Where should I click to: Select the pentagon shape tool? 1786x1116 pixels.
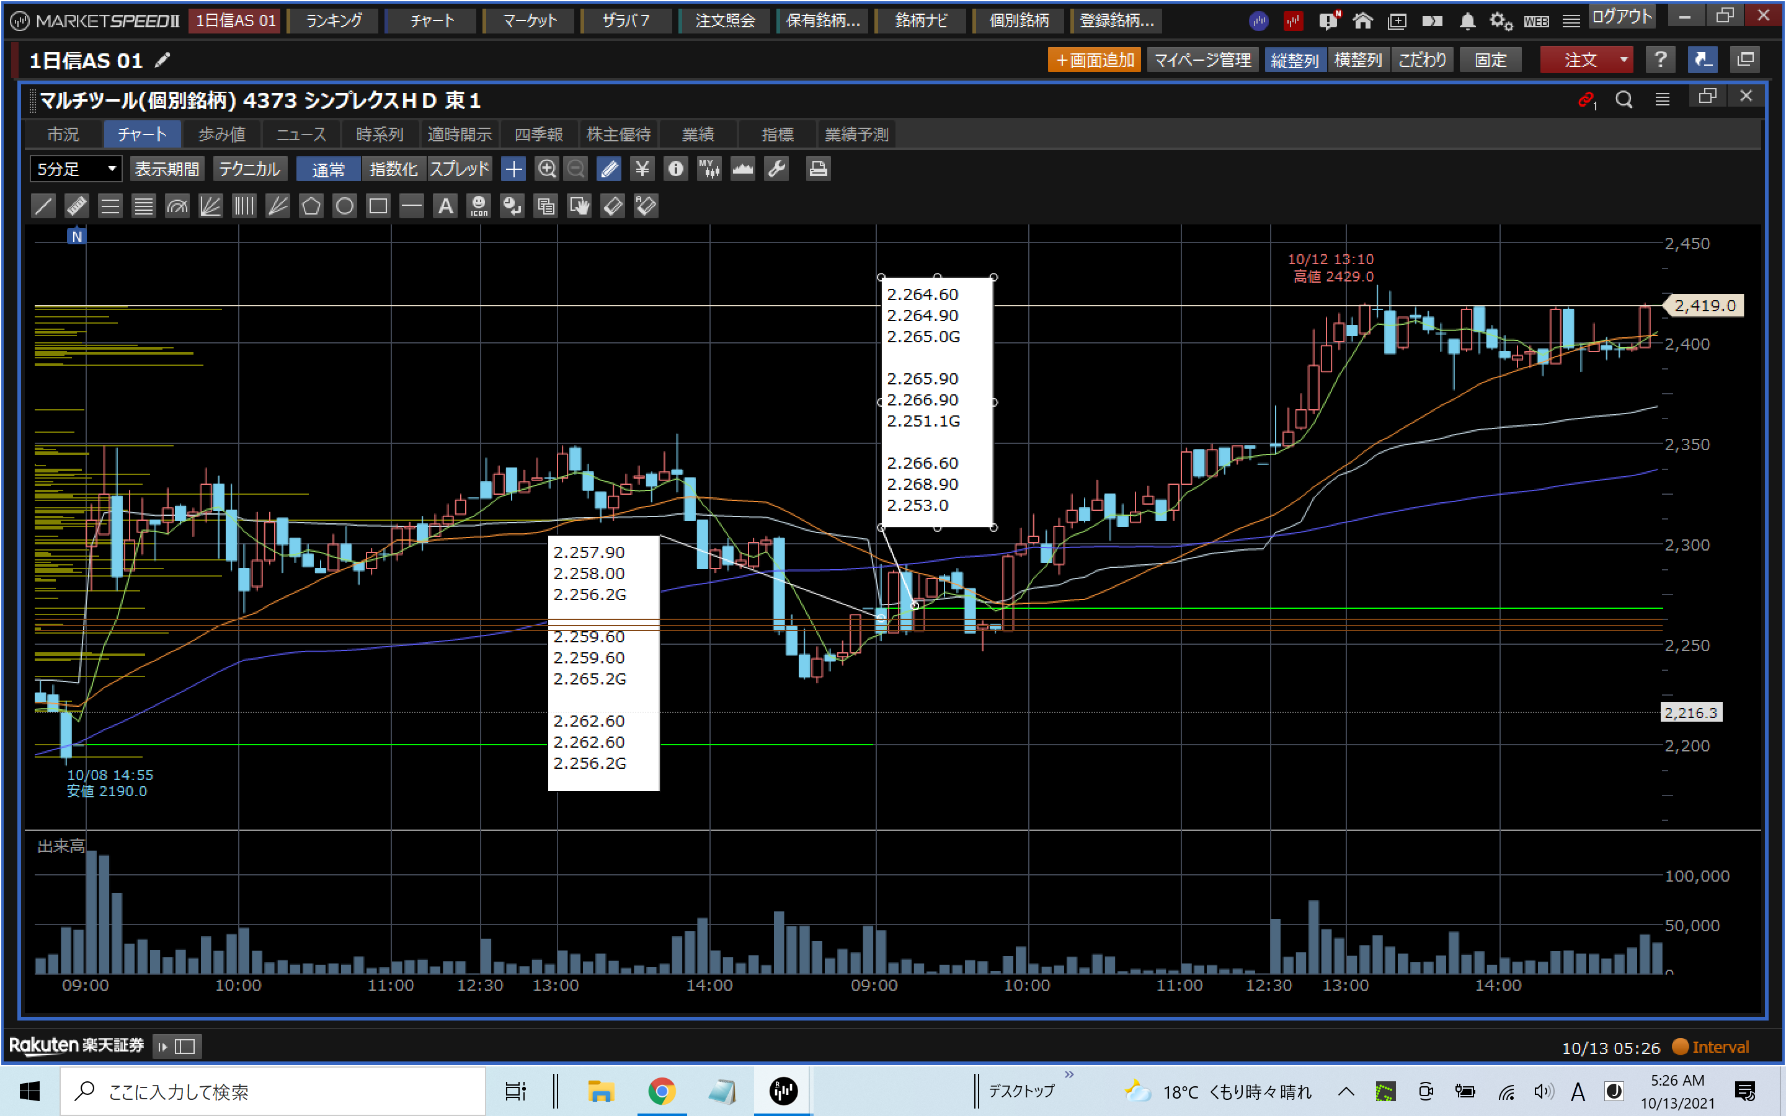click(x=311, y=206)
